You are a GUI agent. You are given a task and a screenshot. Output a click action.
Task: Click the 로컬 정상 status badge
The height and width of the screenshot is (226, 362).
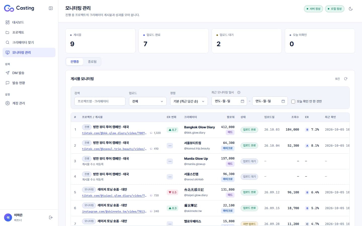[335, 9]
